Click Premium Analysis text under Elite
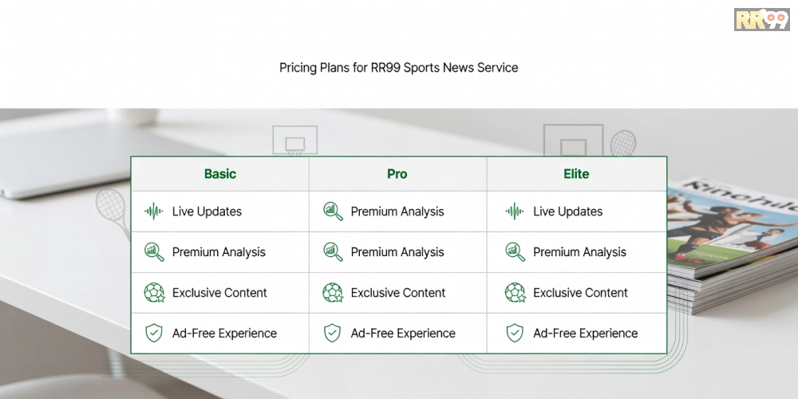Screen dimensions: 798x399 coord(579,252)
